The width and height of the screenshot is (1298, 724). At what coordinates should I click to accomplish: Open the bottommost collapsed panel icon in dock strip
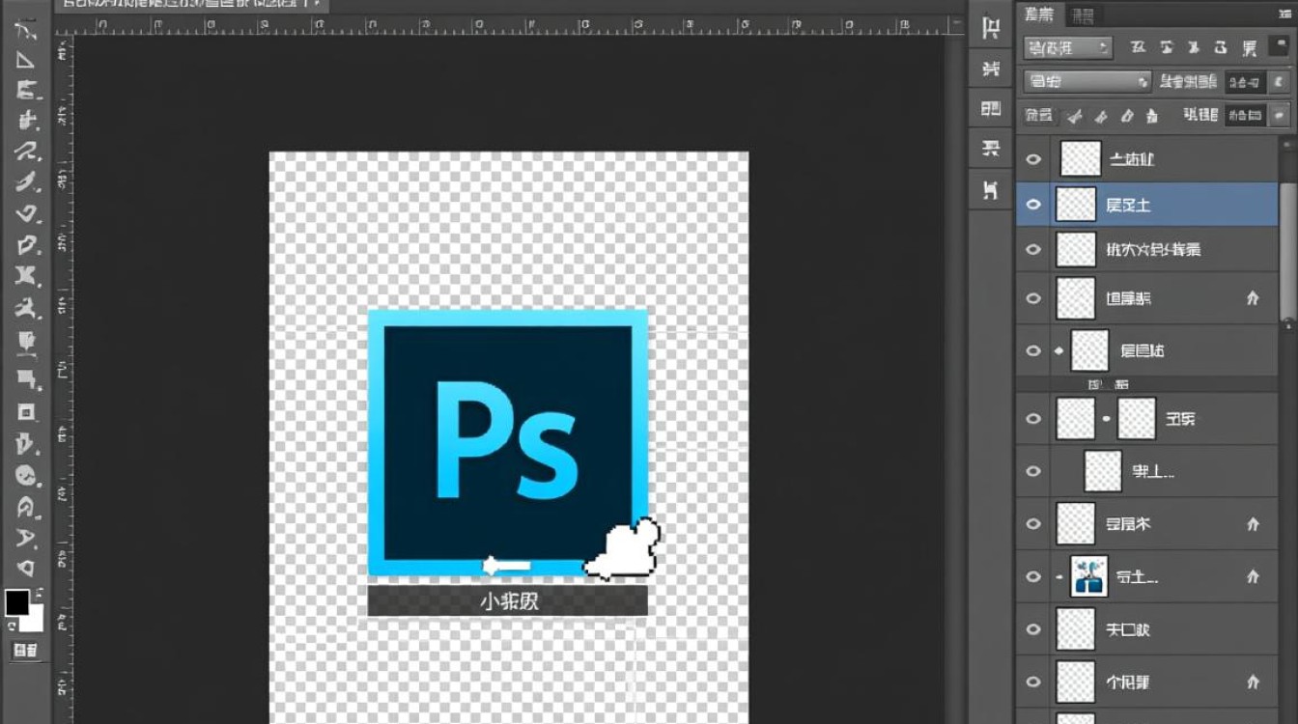click(991, 189)
